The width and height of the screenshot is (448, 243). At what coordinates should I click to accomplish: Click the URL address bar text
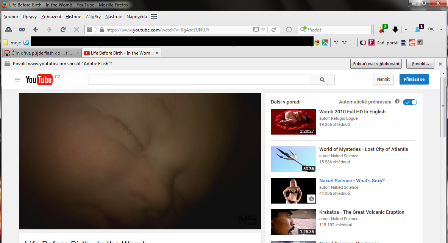[x=158, y=30]
